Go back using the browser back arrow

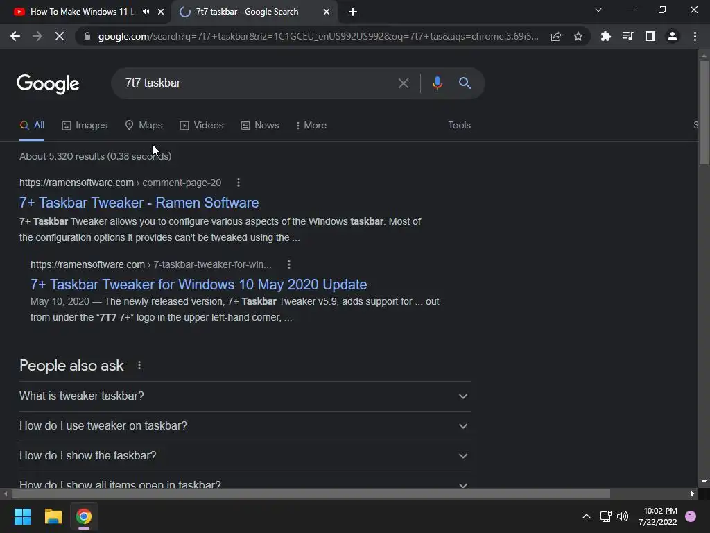tap(15, 36)
